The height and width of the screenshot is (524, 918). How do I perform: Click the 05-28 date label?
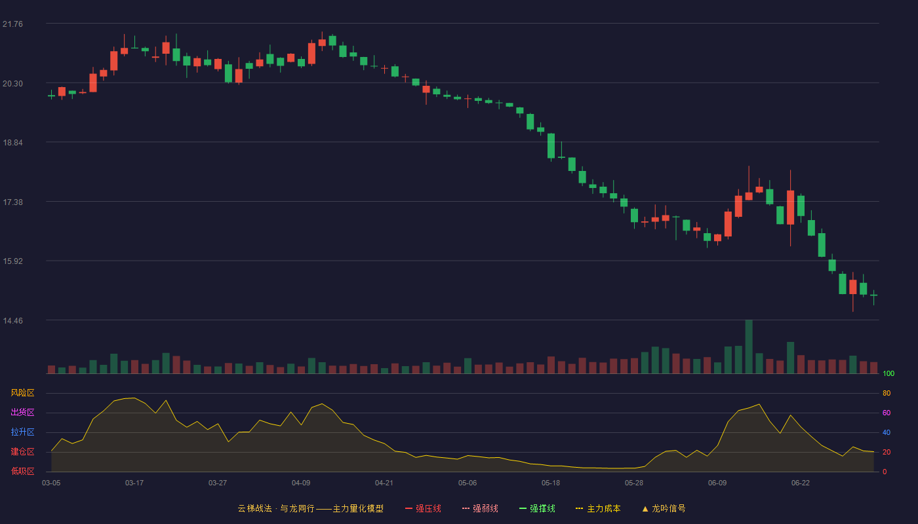(x=634, y=483)
